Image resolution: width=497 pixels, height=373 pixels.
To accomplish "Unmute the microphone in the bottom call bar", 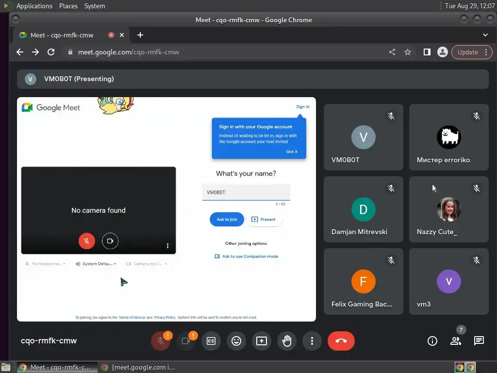I will pyautogui.click(x=161, y=341).
